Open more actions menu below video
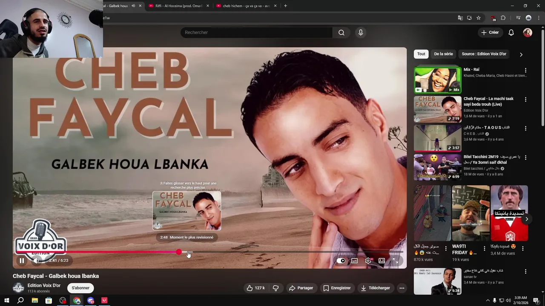Image resolution: width=545 pixels, height=306 pixels. click(x=402, y=288)
